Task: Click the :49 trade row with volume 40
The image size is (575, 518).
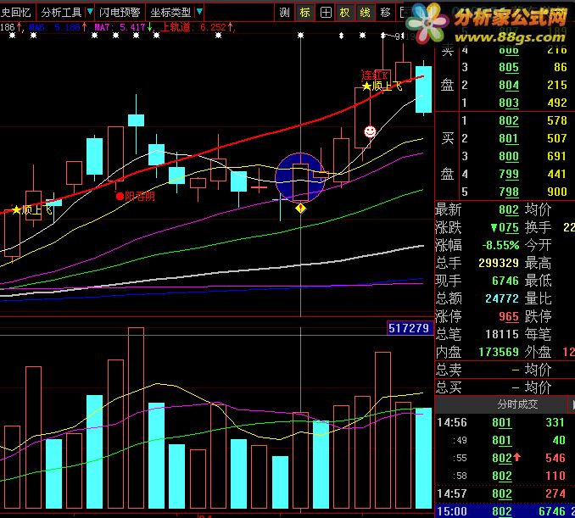Action: click(x=505, y=440)
